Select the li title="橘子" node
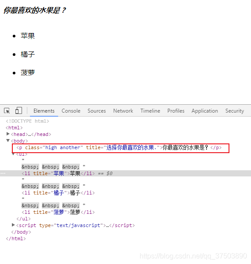The width and height of the screenshot is (251, 264). click(x=58, y=193)
